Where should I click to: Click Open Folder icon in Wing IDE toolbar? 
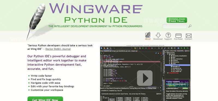point(104,48)
